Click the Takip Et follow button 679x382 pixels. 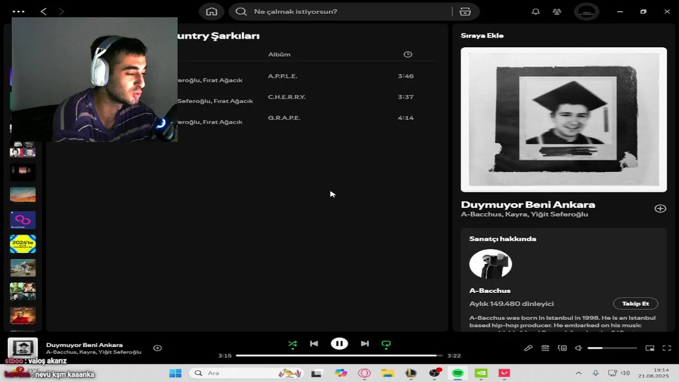(636, 303)
